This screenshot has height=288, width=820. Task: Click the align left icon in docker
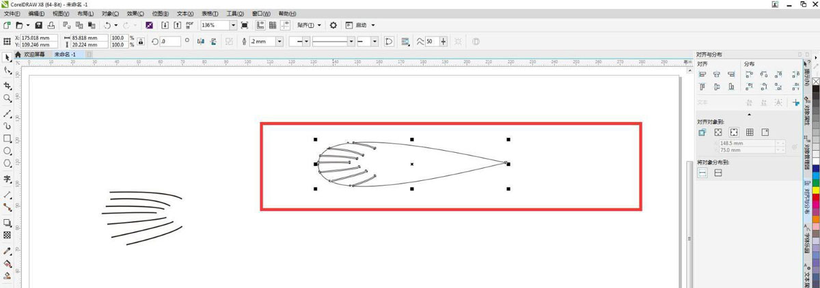coord(702,74)
